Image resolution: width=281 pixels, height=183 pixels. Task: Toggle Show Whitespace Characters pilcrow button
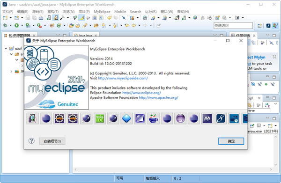(x=101, y=18)
